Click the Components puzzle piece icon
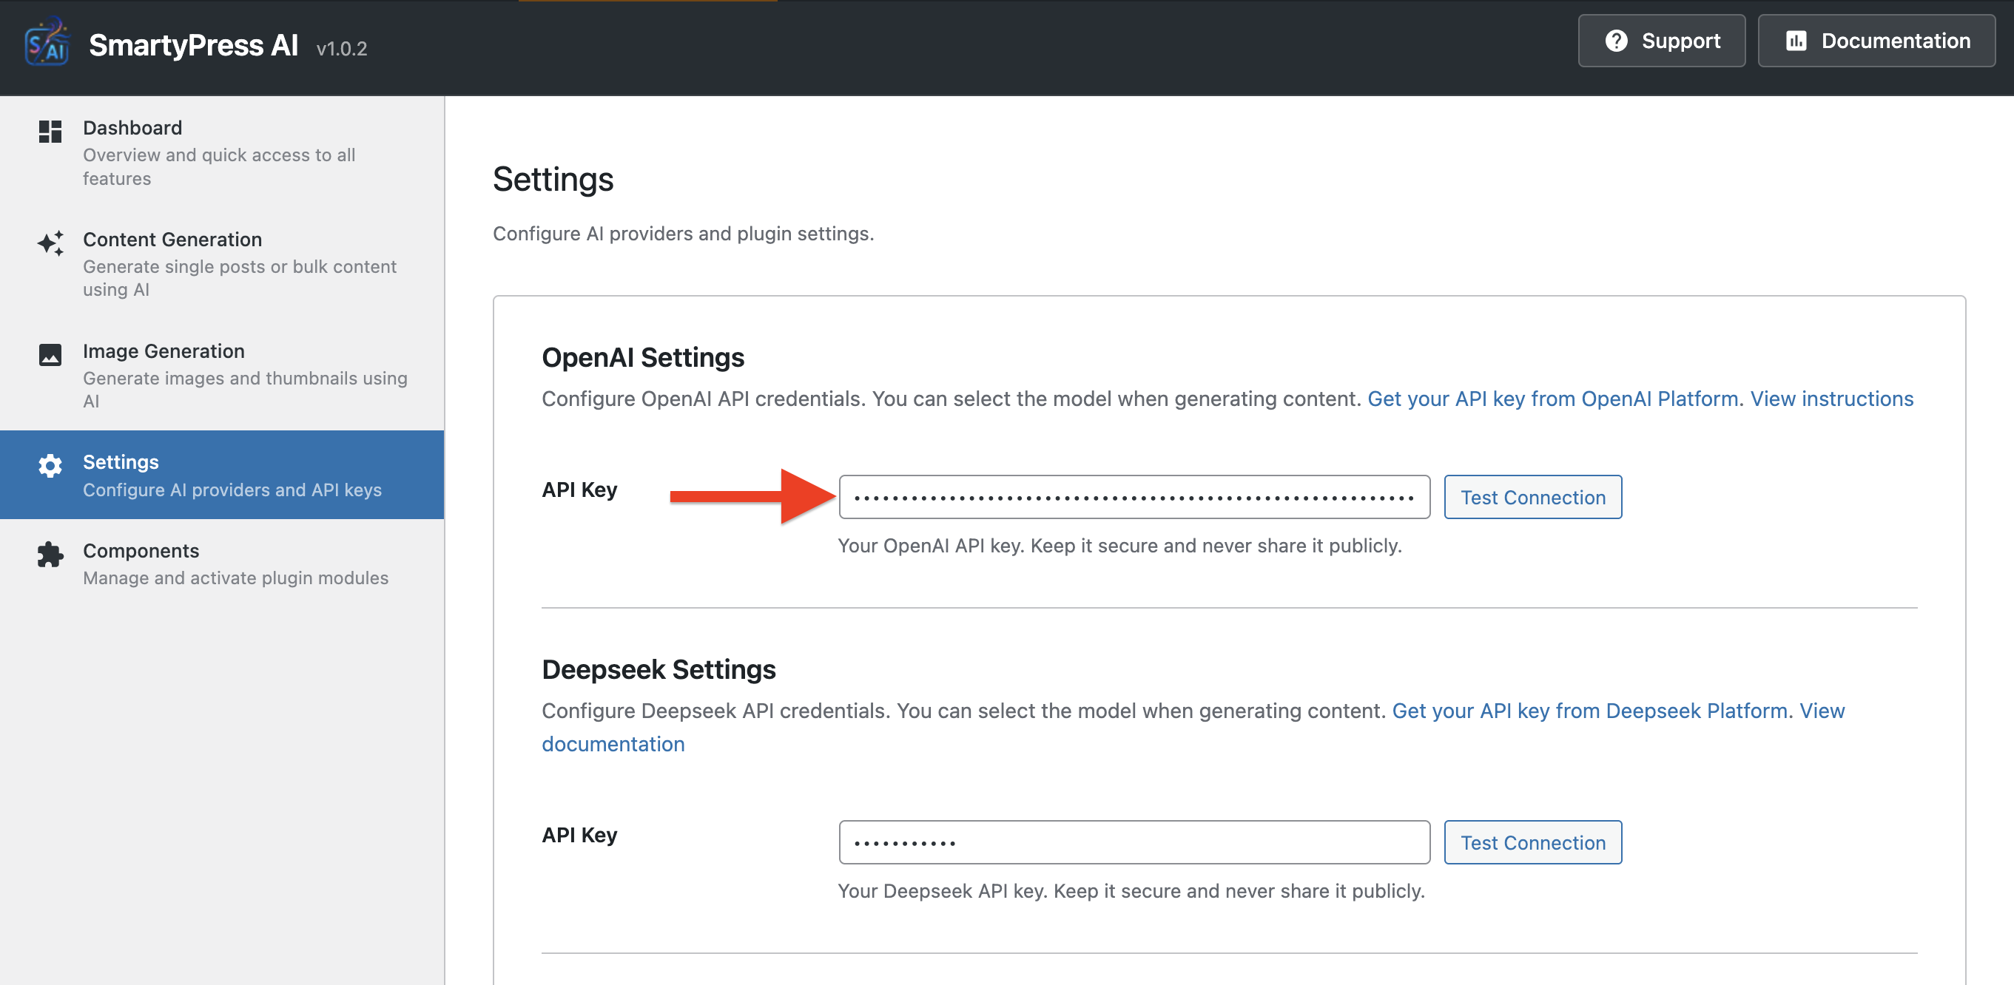The image size is (2014, 985). pos(50,555)
